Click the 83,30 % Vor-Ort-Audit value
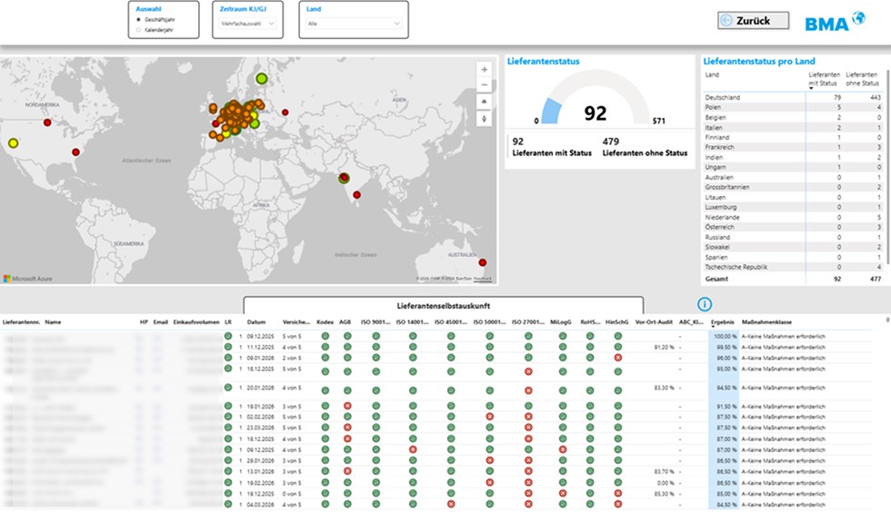This screenshot has width=891, height=512. [x=664, y=388]
